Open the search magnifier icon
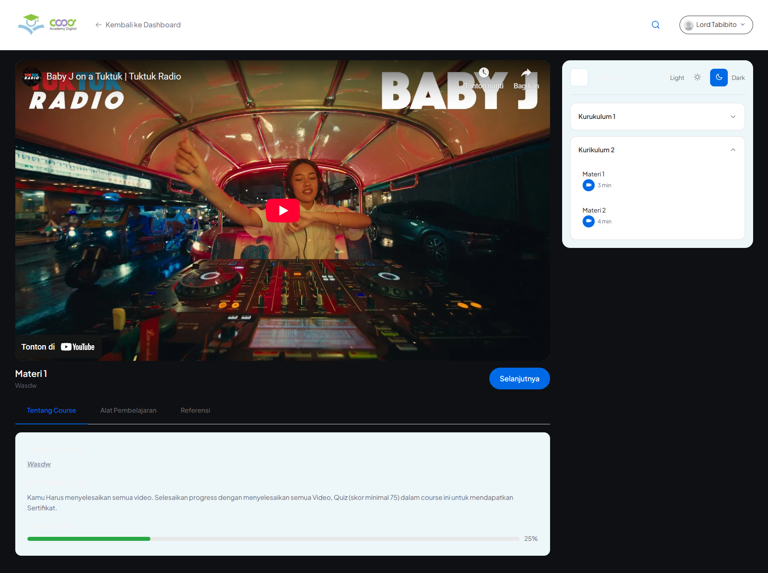This screenshot has height=573, width=768. pos(655,25)
